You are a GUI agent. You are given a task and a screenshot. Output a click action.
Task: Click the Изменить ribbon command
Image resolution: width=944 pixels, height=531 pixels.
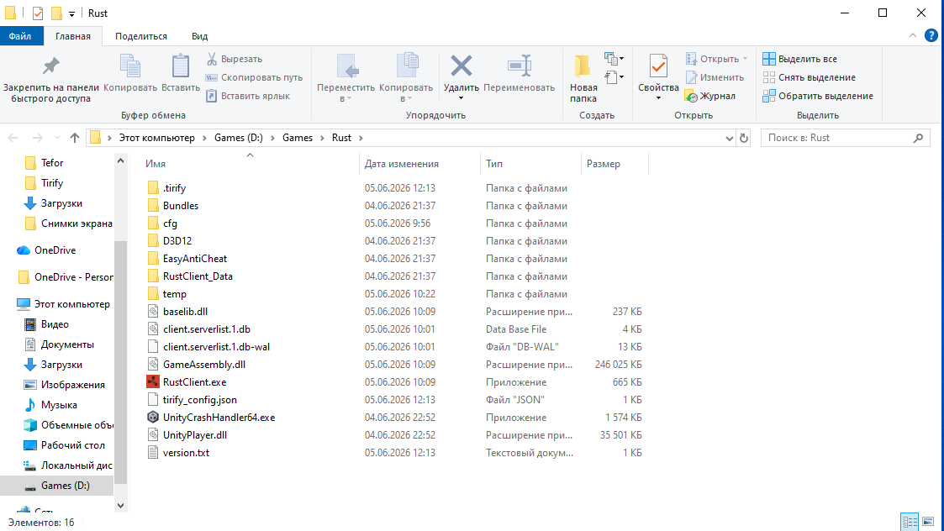(x=715, y=77)
